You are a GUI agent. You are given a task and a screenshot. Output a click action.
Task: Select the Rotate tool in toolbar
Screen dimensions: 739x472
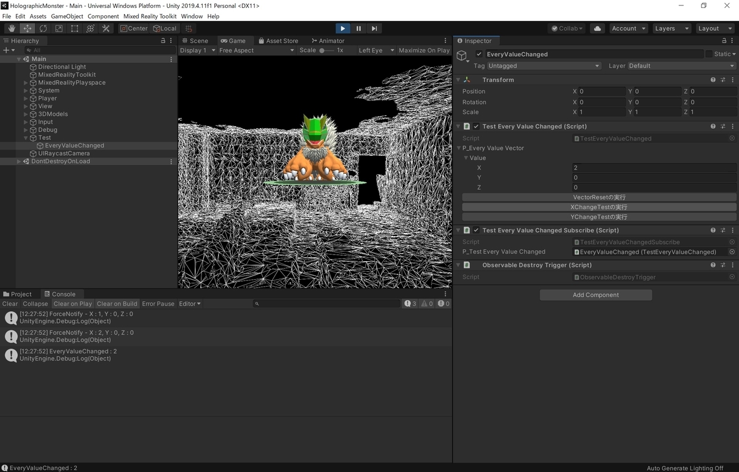point(43,28)
